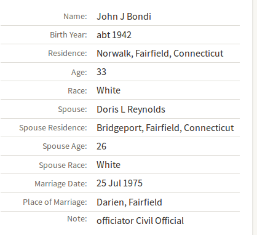
Task: Click spouse name Doris L Reynolds
Action: pos(131,110)
